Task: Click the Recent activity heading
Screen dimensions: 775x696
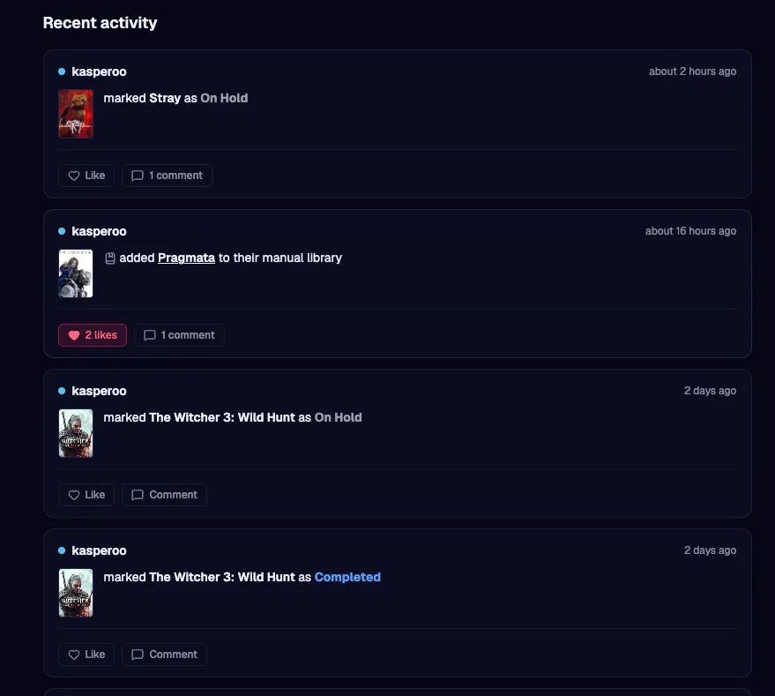Action: (100, 23)
